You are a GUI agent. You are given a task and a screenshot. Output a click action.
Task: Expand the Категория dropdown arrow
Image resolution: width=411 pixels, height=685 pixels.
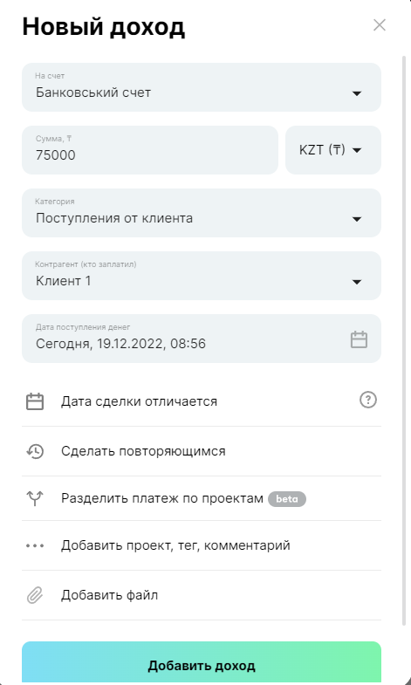pyautogui.click(x=357, y=219)
